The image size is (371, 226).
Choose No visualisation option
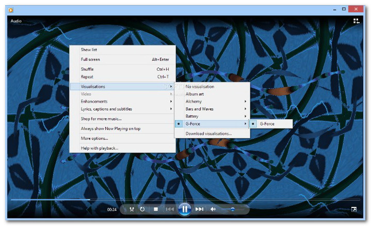(x=200, y=87)
